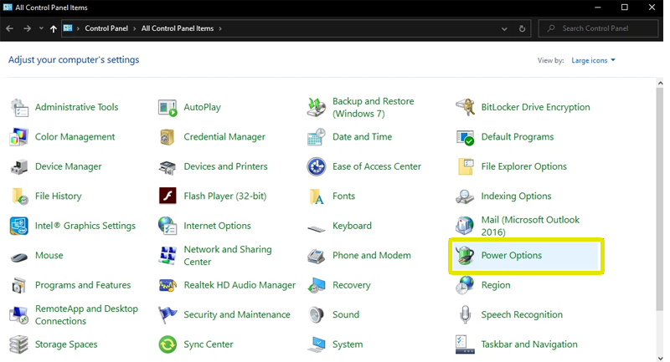This screenshot has width=670, height=362.
Task: Click the Sound speaker icon
Action: click(x=317, y=315)
